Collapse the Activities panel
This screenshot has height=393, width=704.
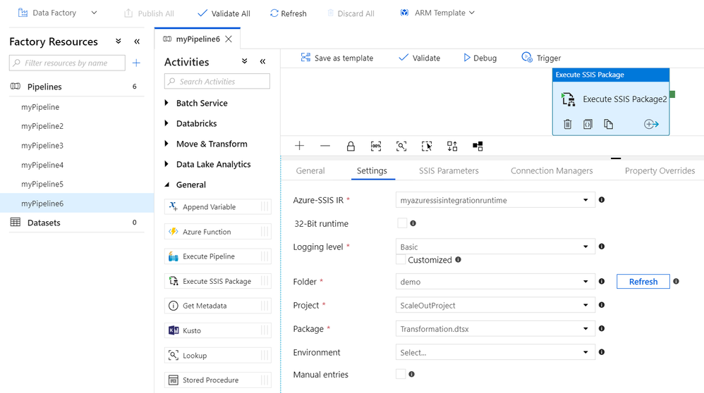262,61
